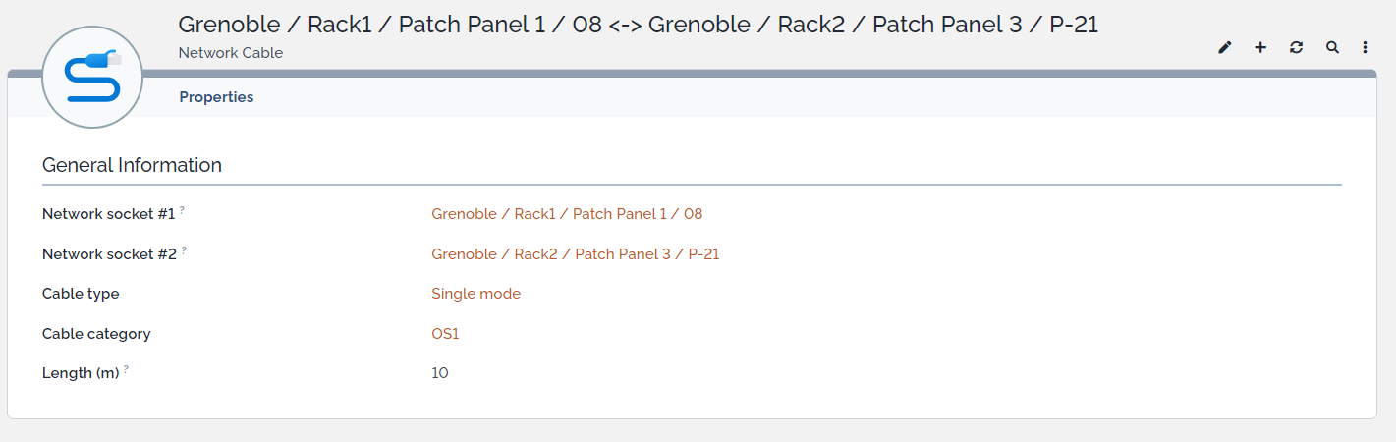The width and height of the screenshot is (1396, 442).
Task: Click the General Information section heading
Action: tap(132, 165)
